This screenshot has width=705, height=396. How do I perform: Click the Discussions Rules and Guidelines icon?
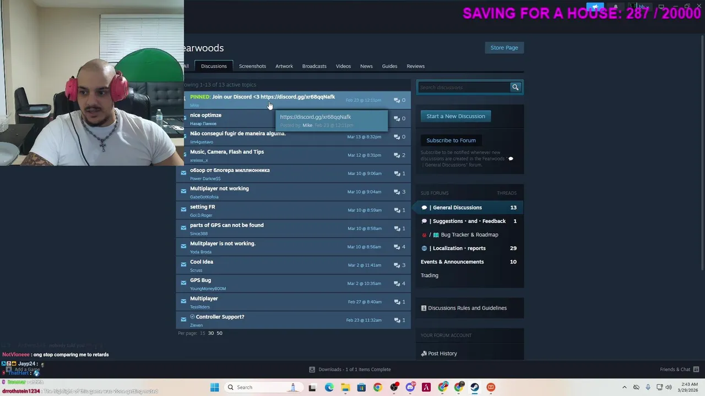pos(424,308)
